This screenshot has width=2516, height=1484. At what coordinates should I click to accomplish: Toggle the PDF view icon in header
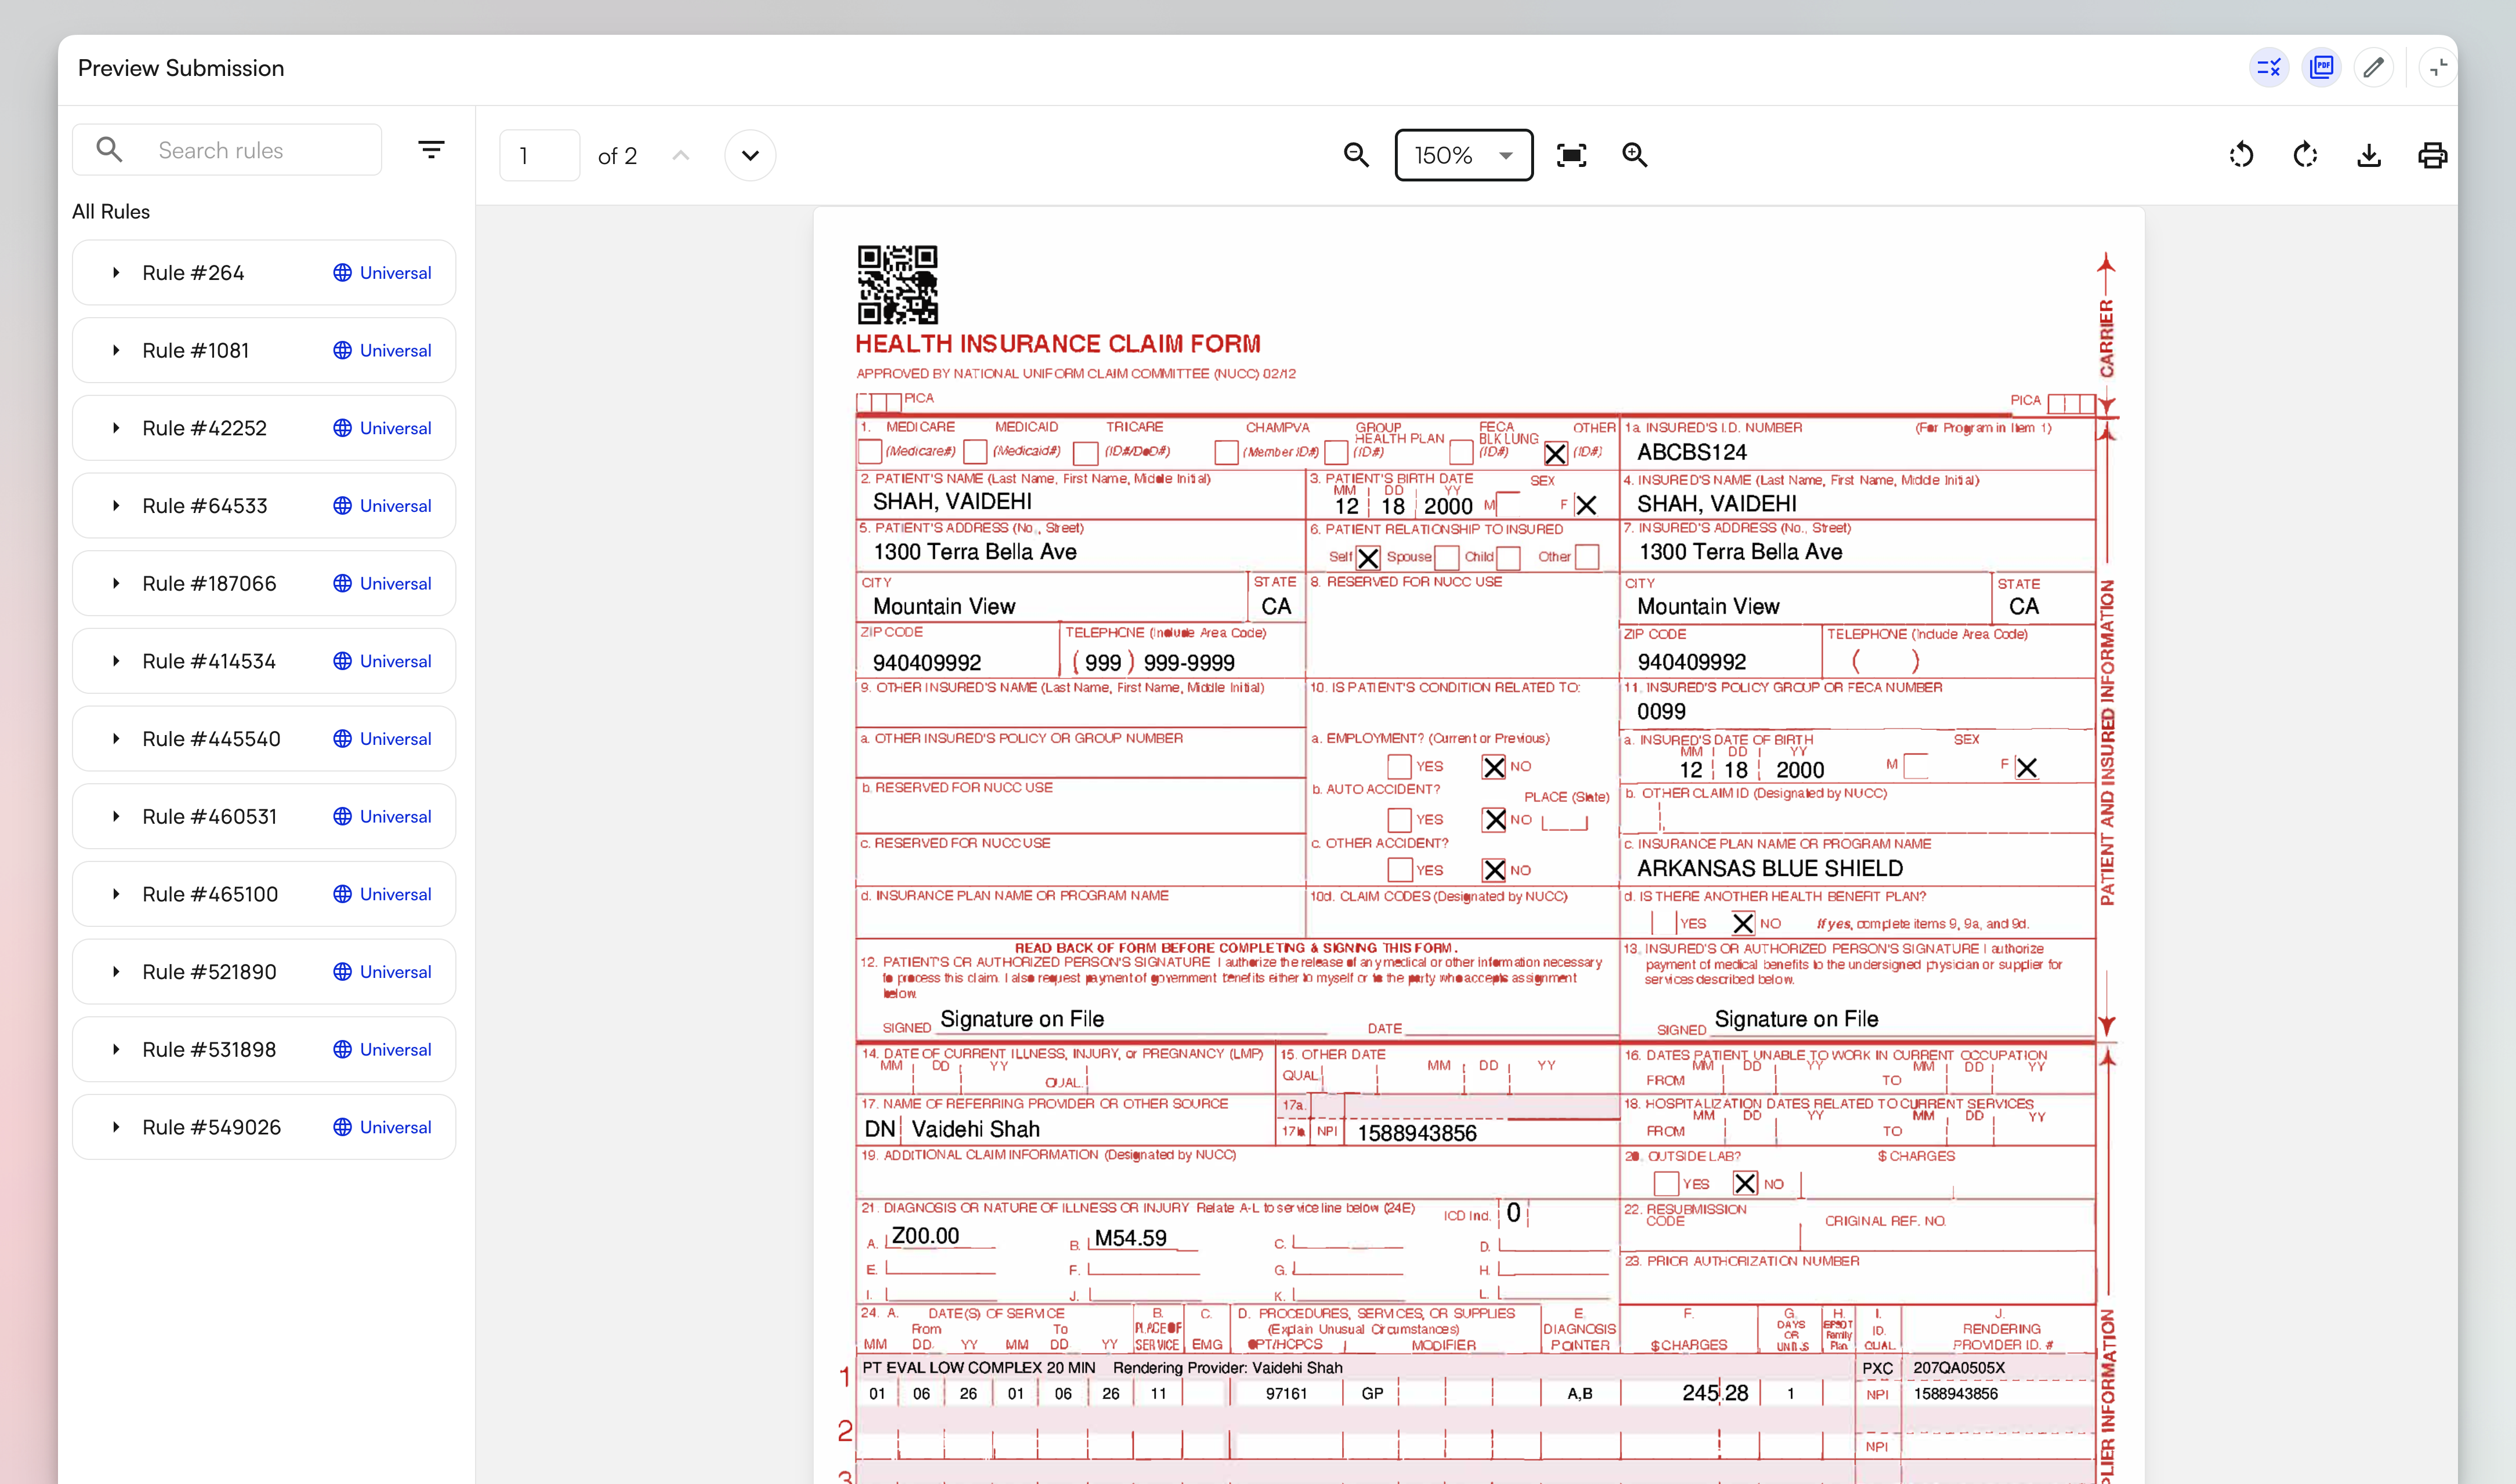tap(2321, 68)
